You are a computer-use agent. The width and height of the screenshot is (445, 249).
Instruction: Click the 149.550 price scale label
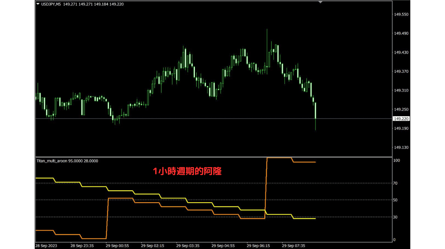pos(401,14)
